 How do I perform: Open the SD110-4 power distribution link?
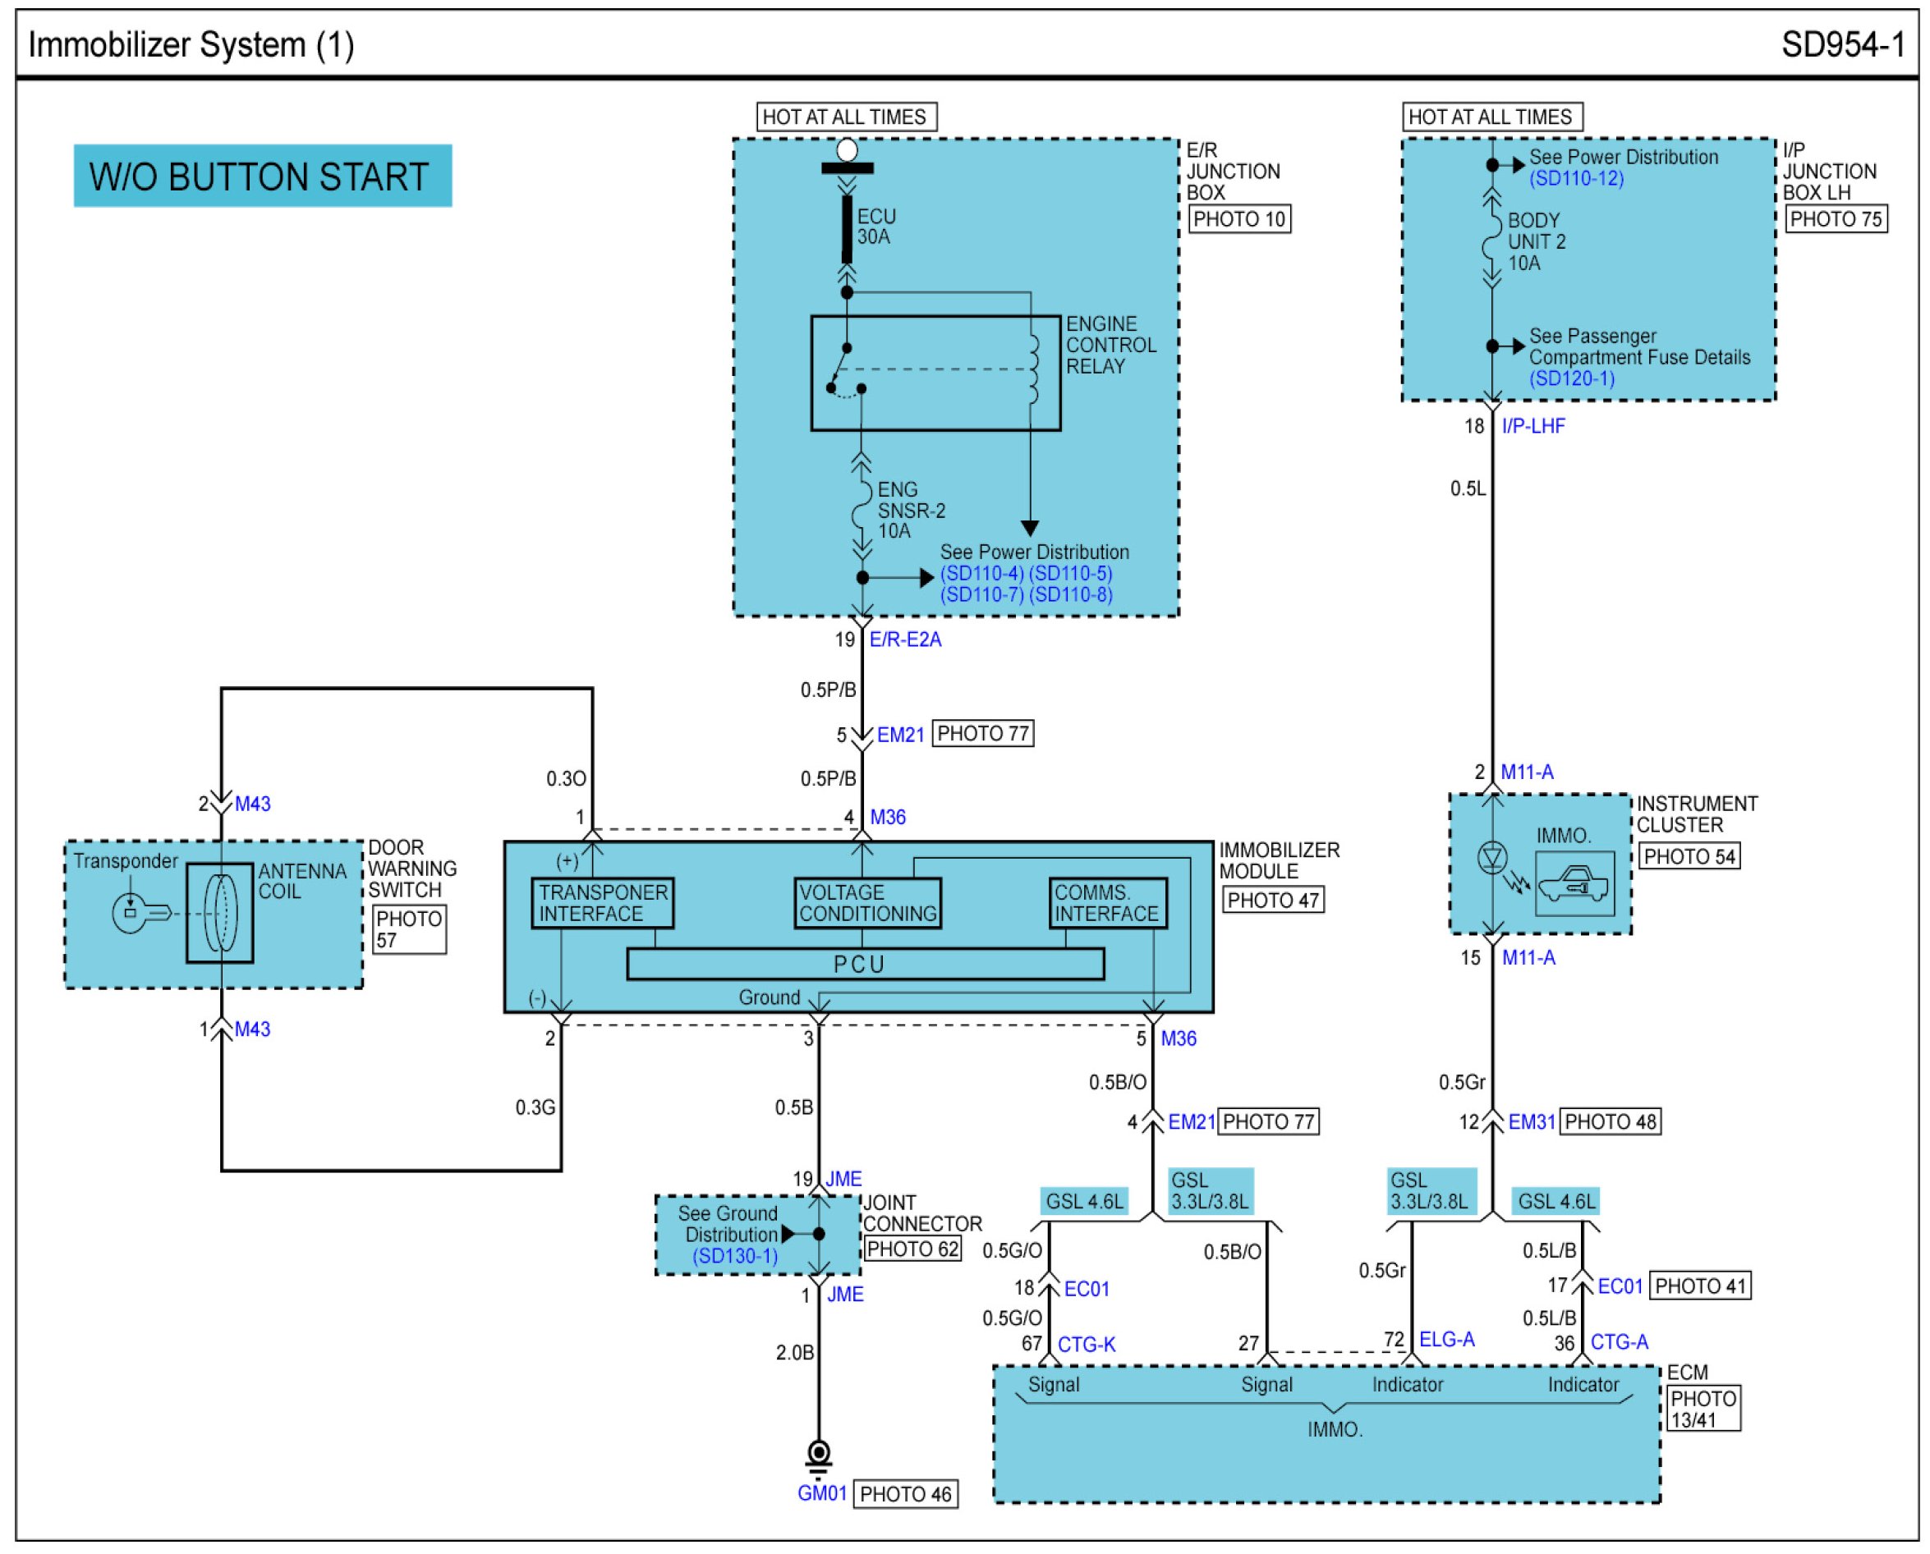pyautogui.click(x=981, y=574)
